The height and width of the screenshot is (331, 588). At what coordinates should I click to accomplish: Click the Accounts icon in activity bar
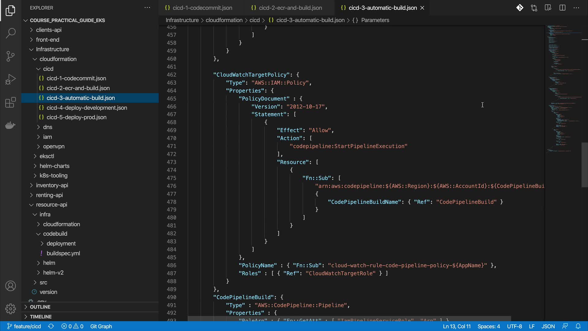tap(10, 286)
